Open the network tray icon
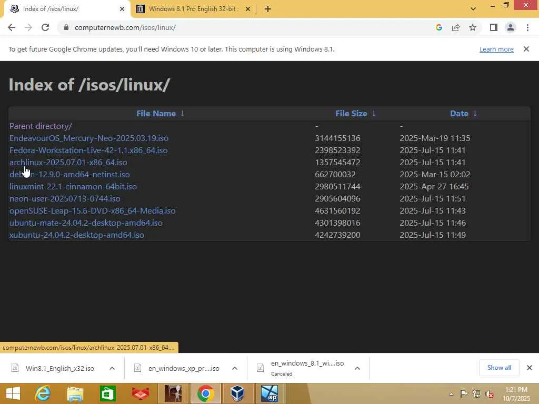 pyautogui.click(x=476, y=393)
